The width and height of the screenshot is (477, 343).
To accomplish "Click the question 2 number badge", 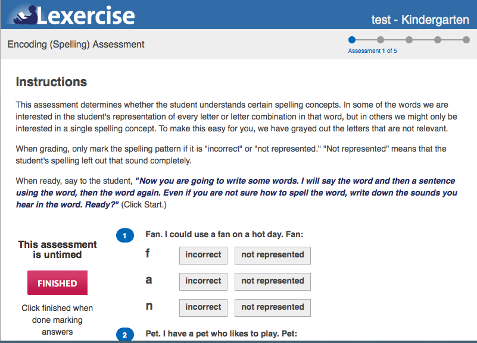I will coord(124,335).
